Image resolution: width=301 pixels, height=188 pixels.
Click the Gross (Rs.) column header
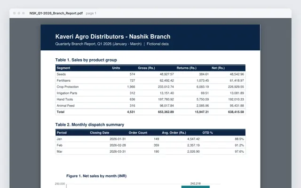click(146, 68)
